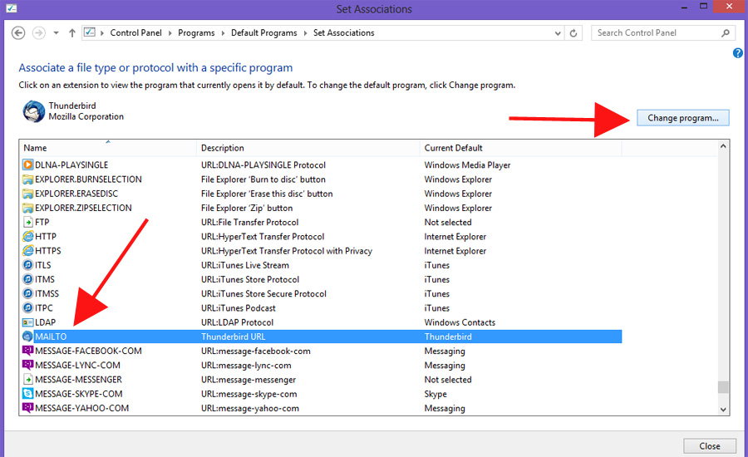Select the DLNA-PLAYSINGLE row
748x457 pixels.
[x=322, y=165]
